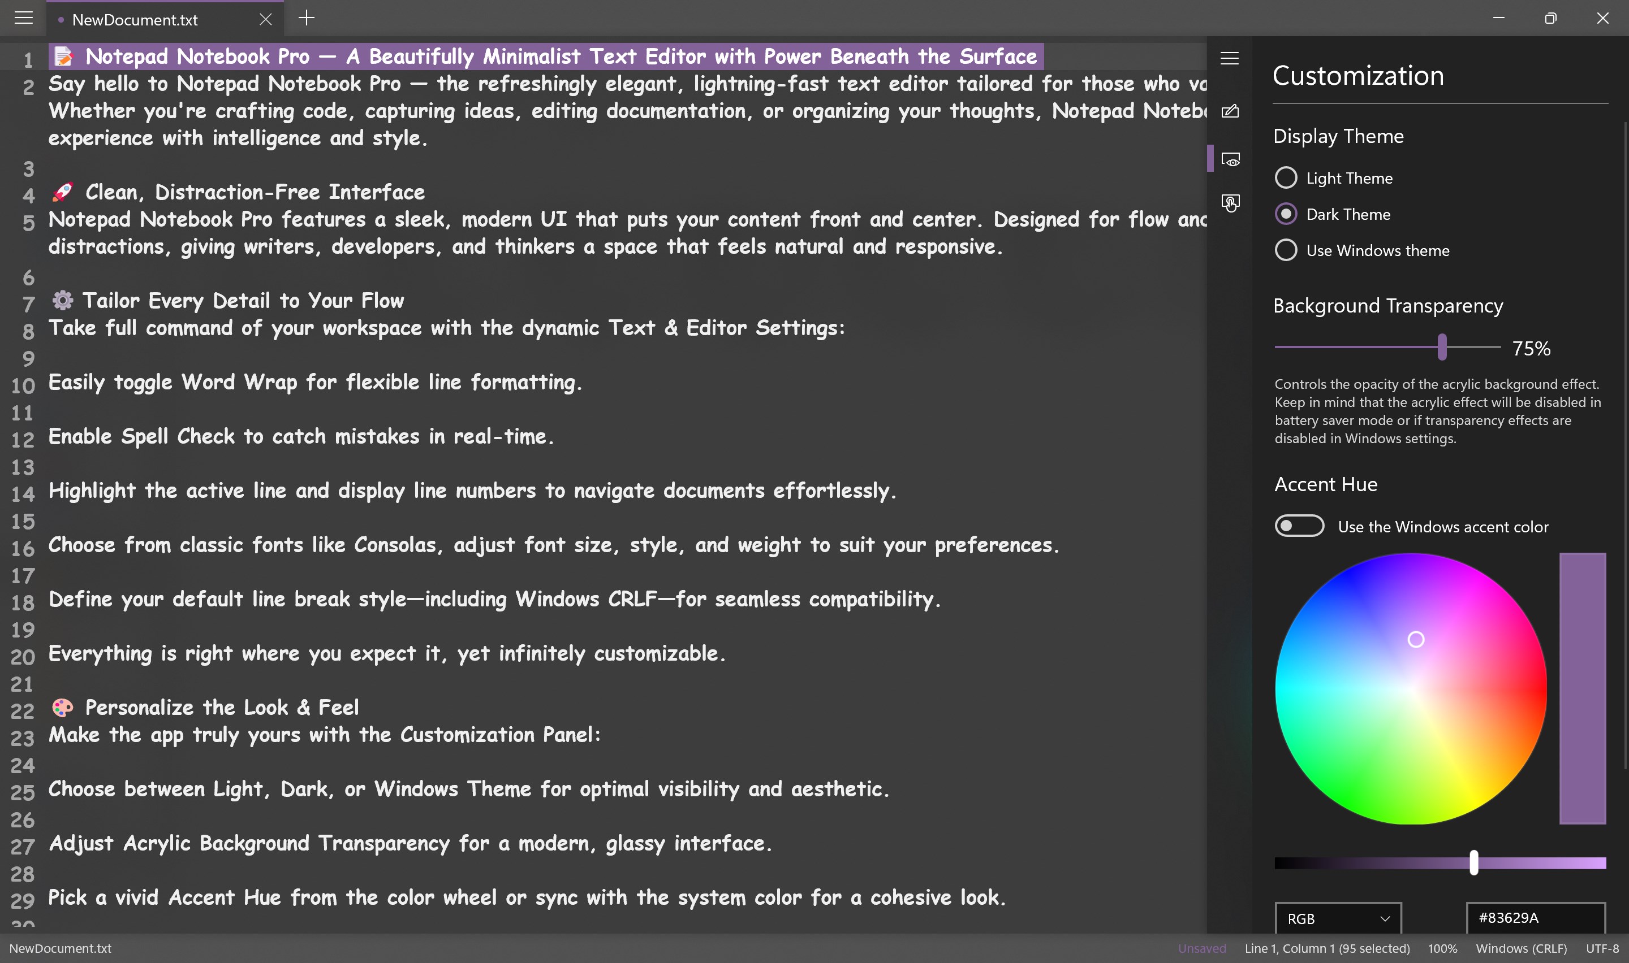Viewport: 1629px width, 963px height.
Task: Click the Line 1, Column 1 position indicator
Action: tap(1326, 948)
